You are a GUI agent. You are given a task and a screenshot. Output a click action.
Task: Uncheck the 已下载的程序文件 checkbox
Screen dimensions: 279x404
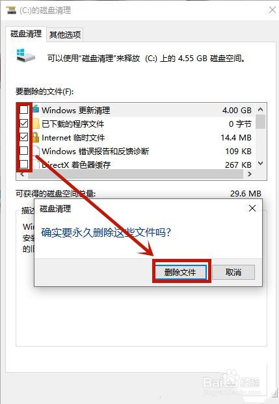click(x=24, y=124)
